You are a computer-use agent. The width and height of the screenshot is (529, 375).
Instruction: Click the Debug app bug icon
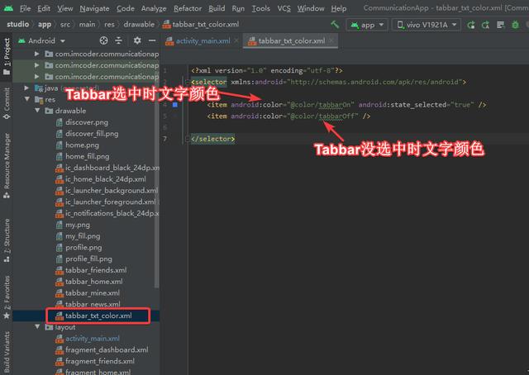click(x=515, y=25)
